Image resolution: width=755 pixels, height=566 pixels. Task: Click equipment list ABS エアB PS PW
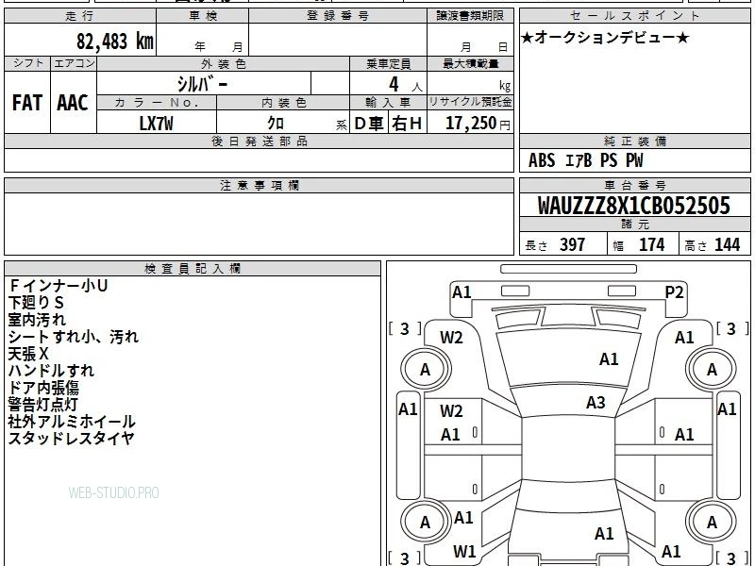[x=585, y=160]
